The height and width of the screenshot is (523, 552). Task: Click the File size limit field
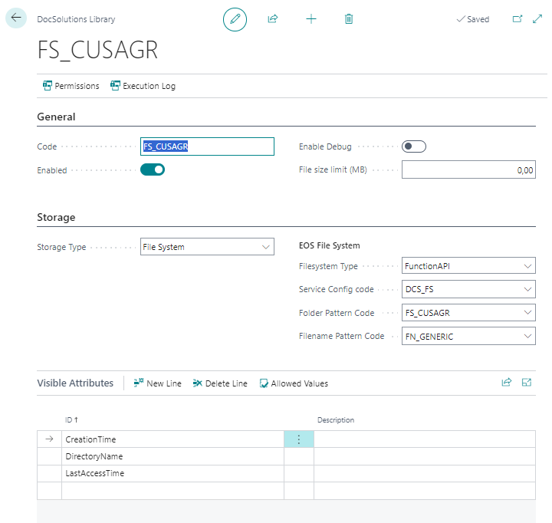[468, 170]
